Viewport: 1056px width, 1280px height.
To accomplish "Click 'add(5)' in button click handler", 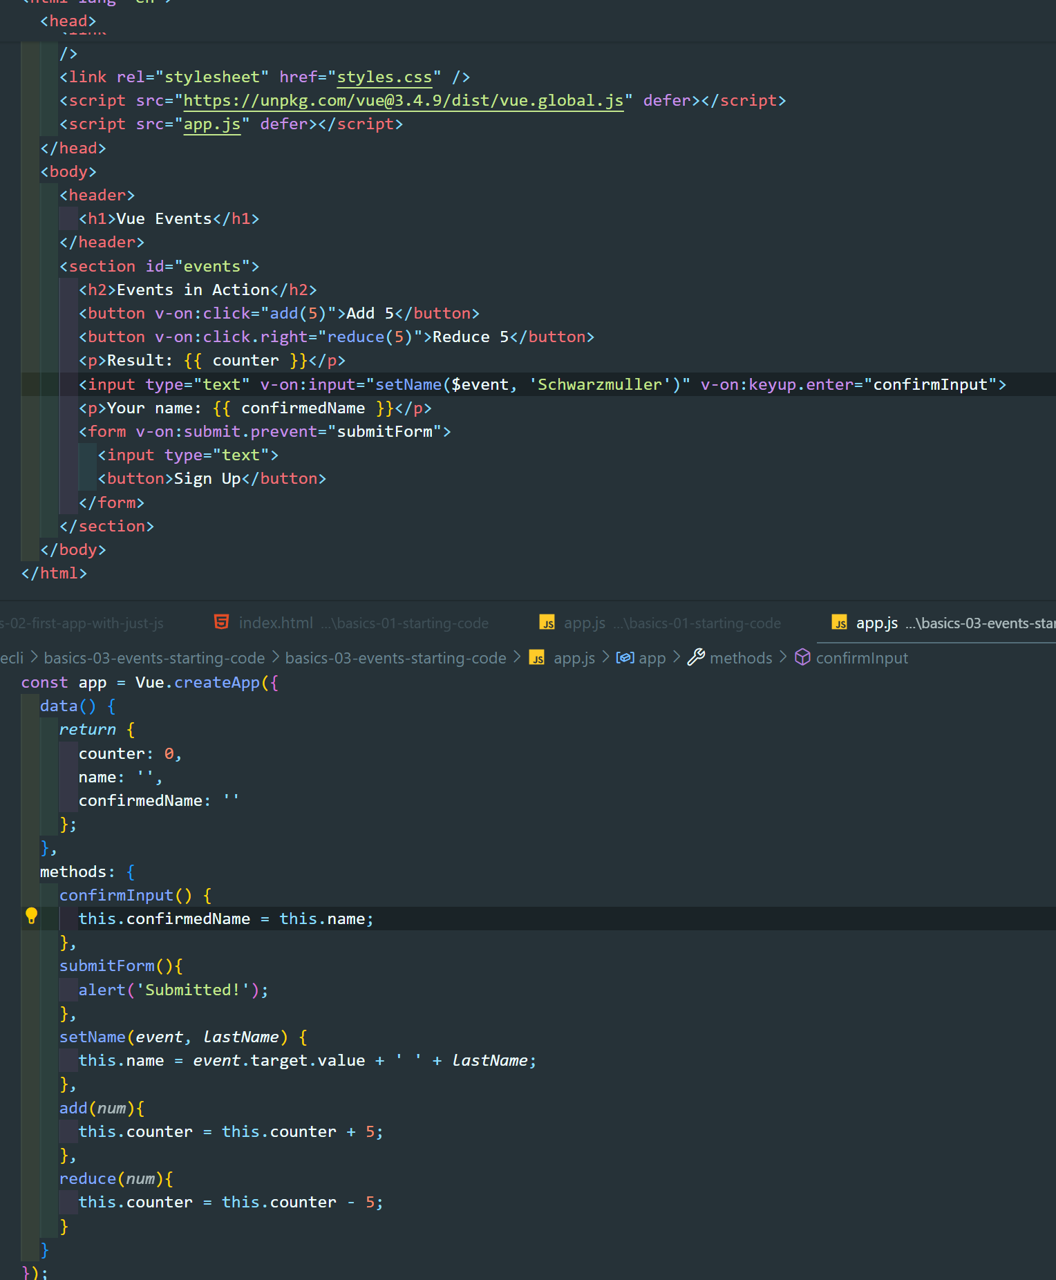I will point(297,314).
